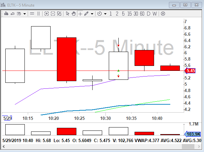Image resolution: width=204 pixels, height=152 pixels.
Task: Click the red 10:35 candlestick
Action: pyautogui.click(x=144, y=58)
